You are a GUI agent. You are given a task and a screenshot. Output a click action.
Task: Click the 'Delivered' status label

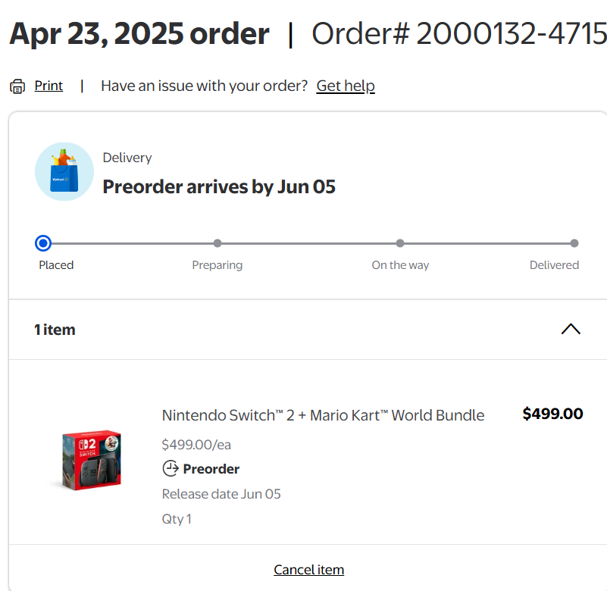click(x=554, y=265)
